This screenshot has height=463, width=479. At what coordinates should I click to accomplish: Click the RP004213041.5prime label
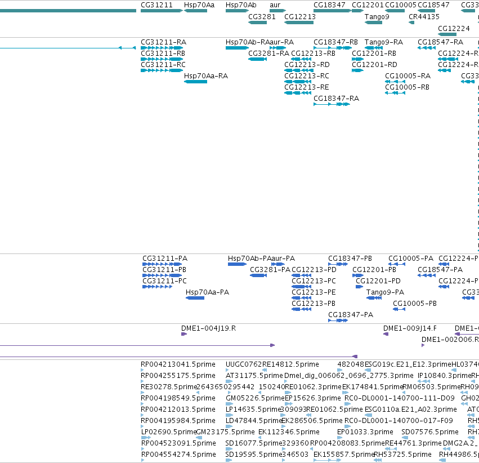point(178,364)
